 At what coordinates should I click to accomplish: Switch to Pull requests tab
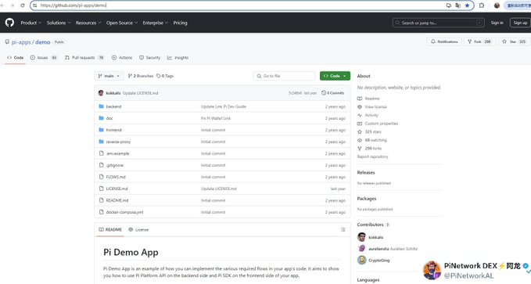point(84,58)
